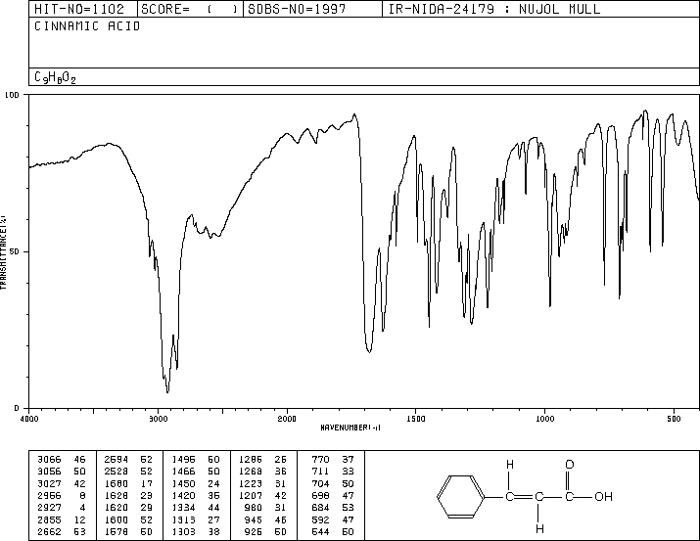Click the 50 label on transmittance axis
The image size is (700, 541).
coord(15,251)
